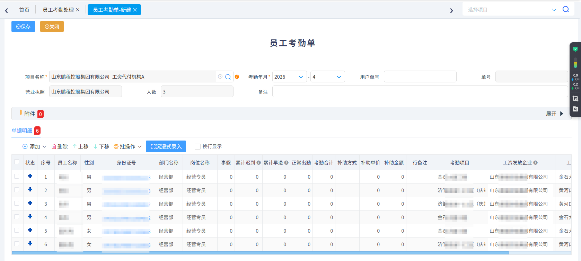Click the 保存 button
Viewport: 581px width, 261px height.
click(x=23, y=27)
